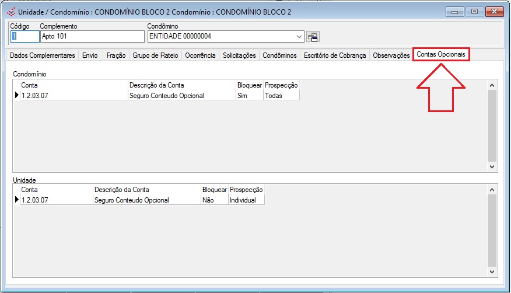Maximize the Unidade / Condomínio window
Image resolution: width=511 pixels, height=293 pixels.
tap(474, 12)
